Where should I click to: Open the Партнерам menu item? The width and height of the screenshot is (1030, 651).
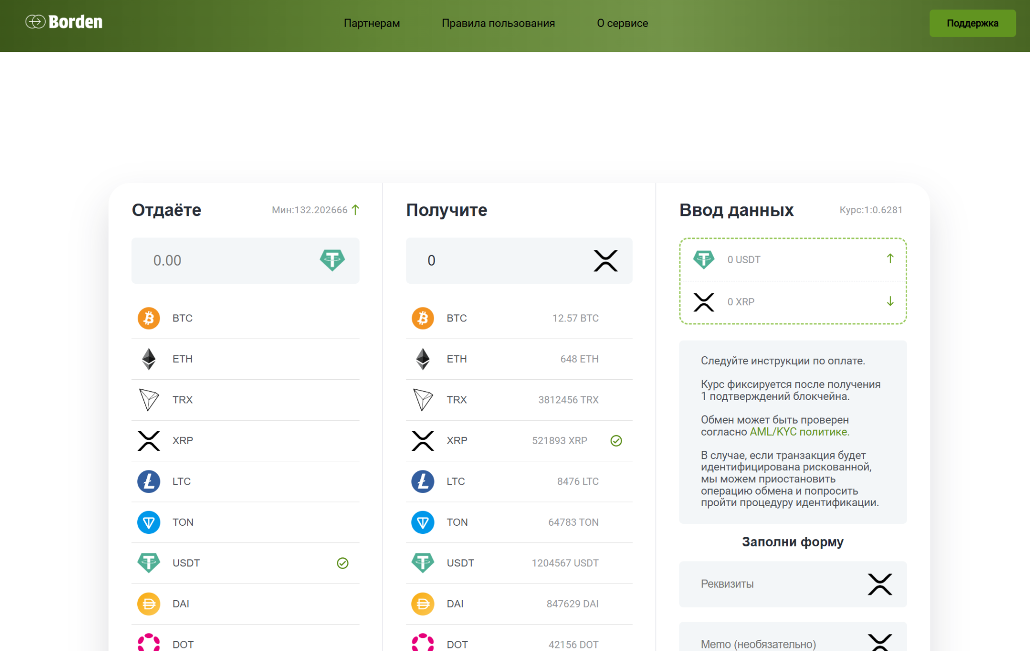tap(372, 23)
